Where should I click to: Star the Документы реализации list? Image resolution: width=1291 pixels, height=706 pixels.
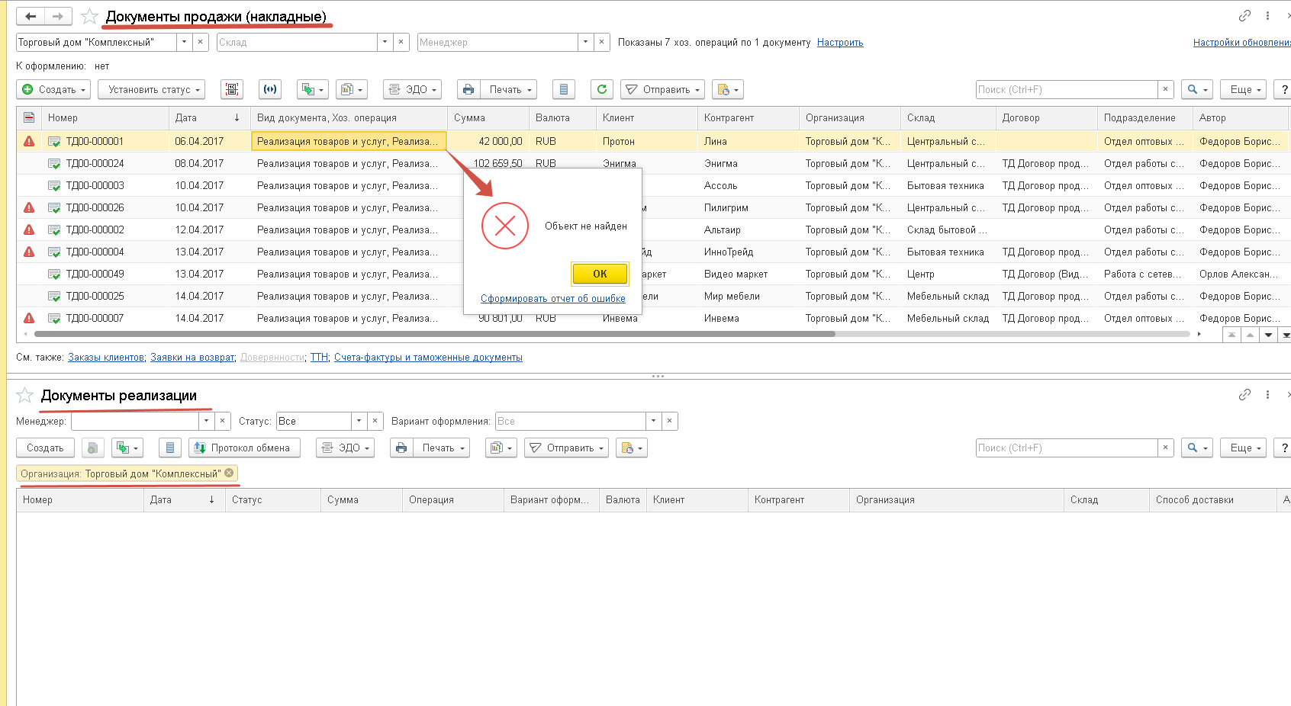click(x=25, y=395)
